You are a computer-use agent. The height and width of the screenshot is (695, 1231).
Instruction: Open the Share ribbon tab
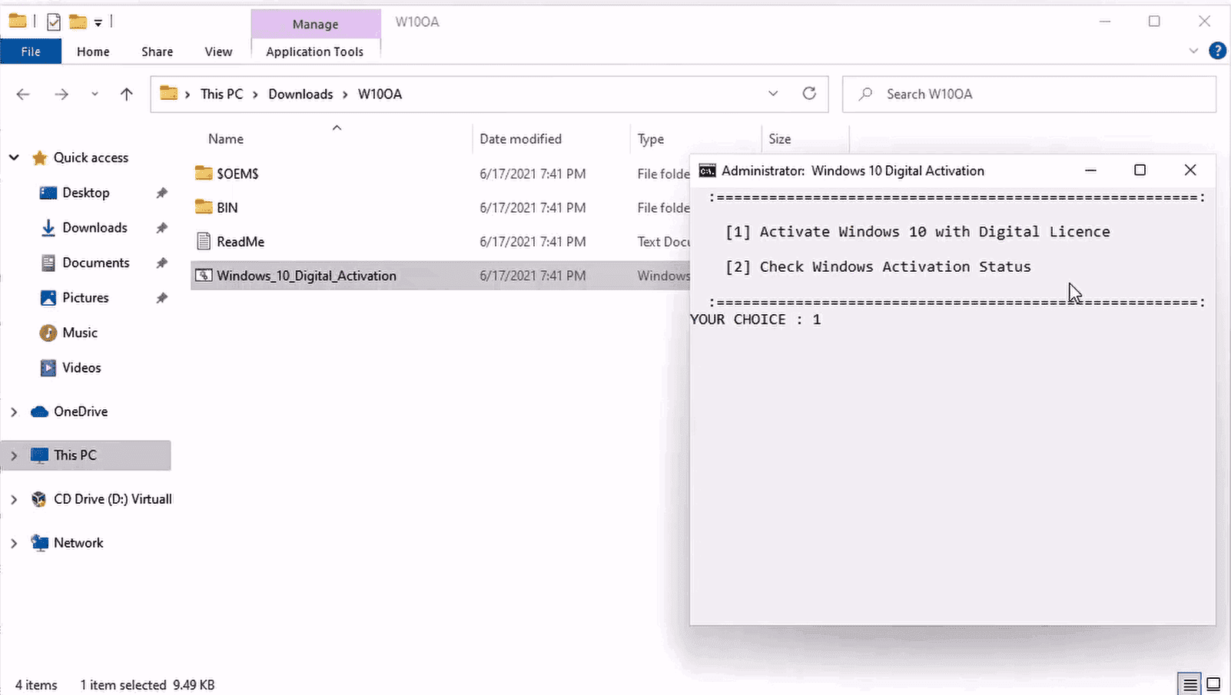(x=157, y=51)
